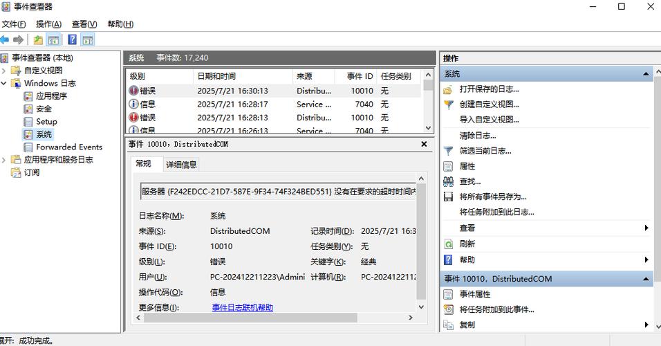Click the 打开保存的日志 folder icon

click(x=448, y=89)
